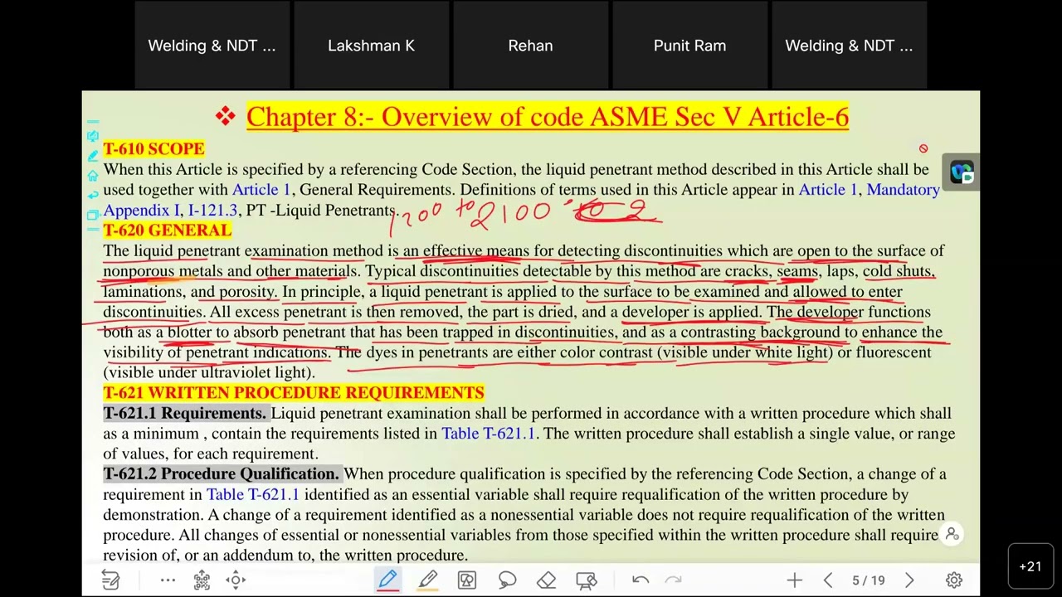
Task: Show the +21 more participants
Action: coord(1030,567)
